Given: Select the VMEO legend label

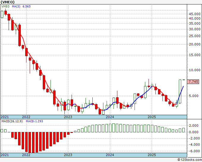Looking at the screenshot, I should [5, 7].
